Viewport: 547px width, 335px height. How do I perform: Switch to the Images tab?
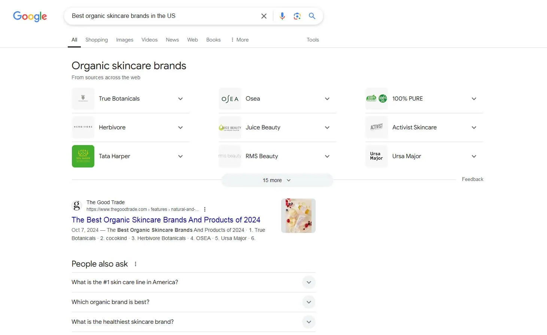click(x=125, y=40)
